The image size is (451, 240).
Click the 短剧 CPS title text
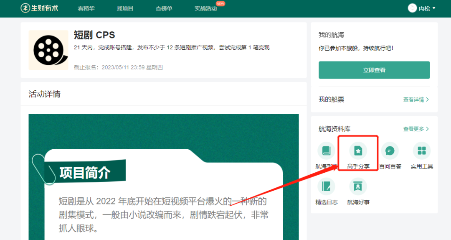[94, 35]
